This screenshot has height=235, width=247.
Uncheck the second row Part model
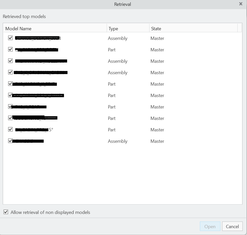pos(10,49)
